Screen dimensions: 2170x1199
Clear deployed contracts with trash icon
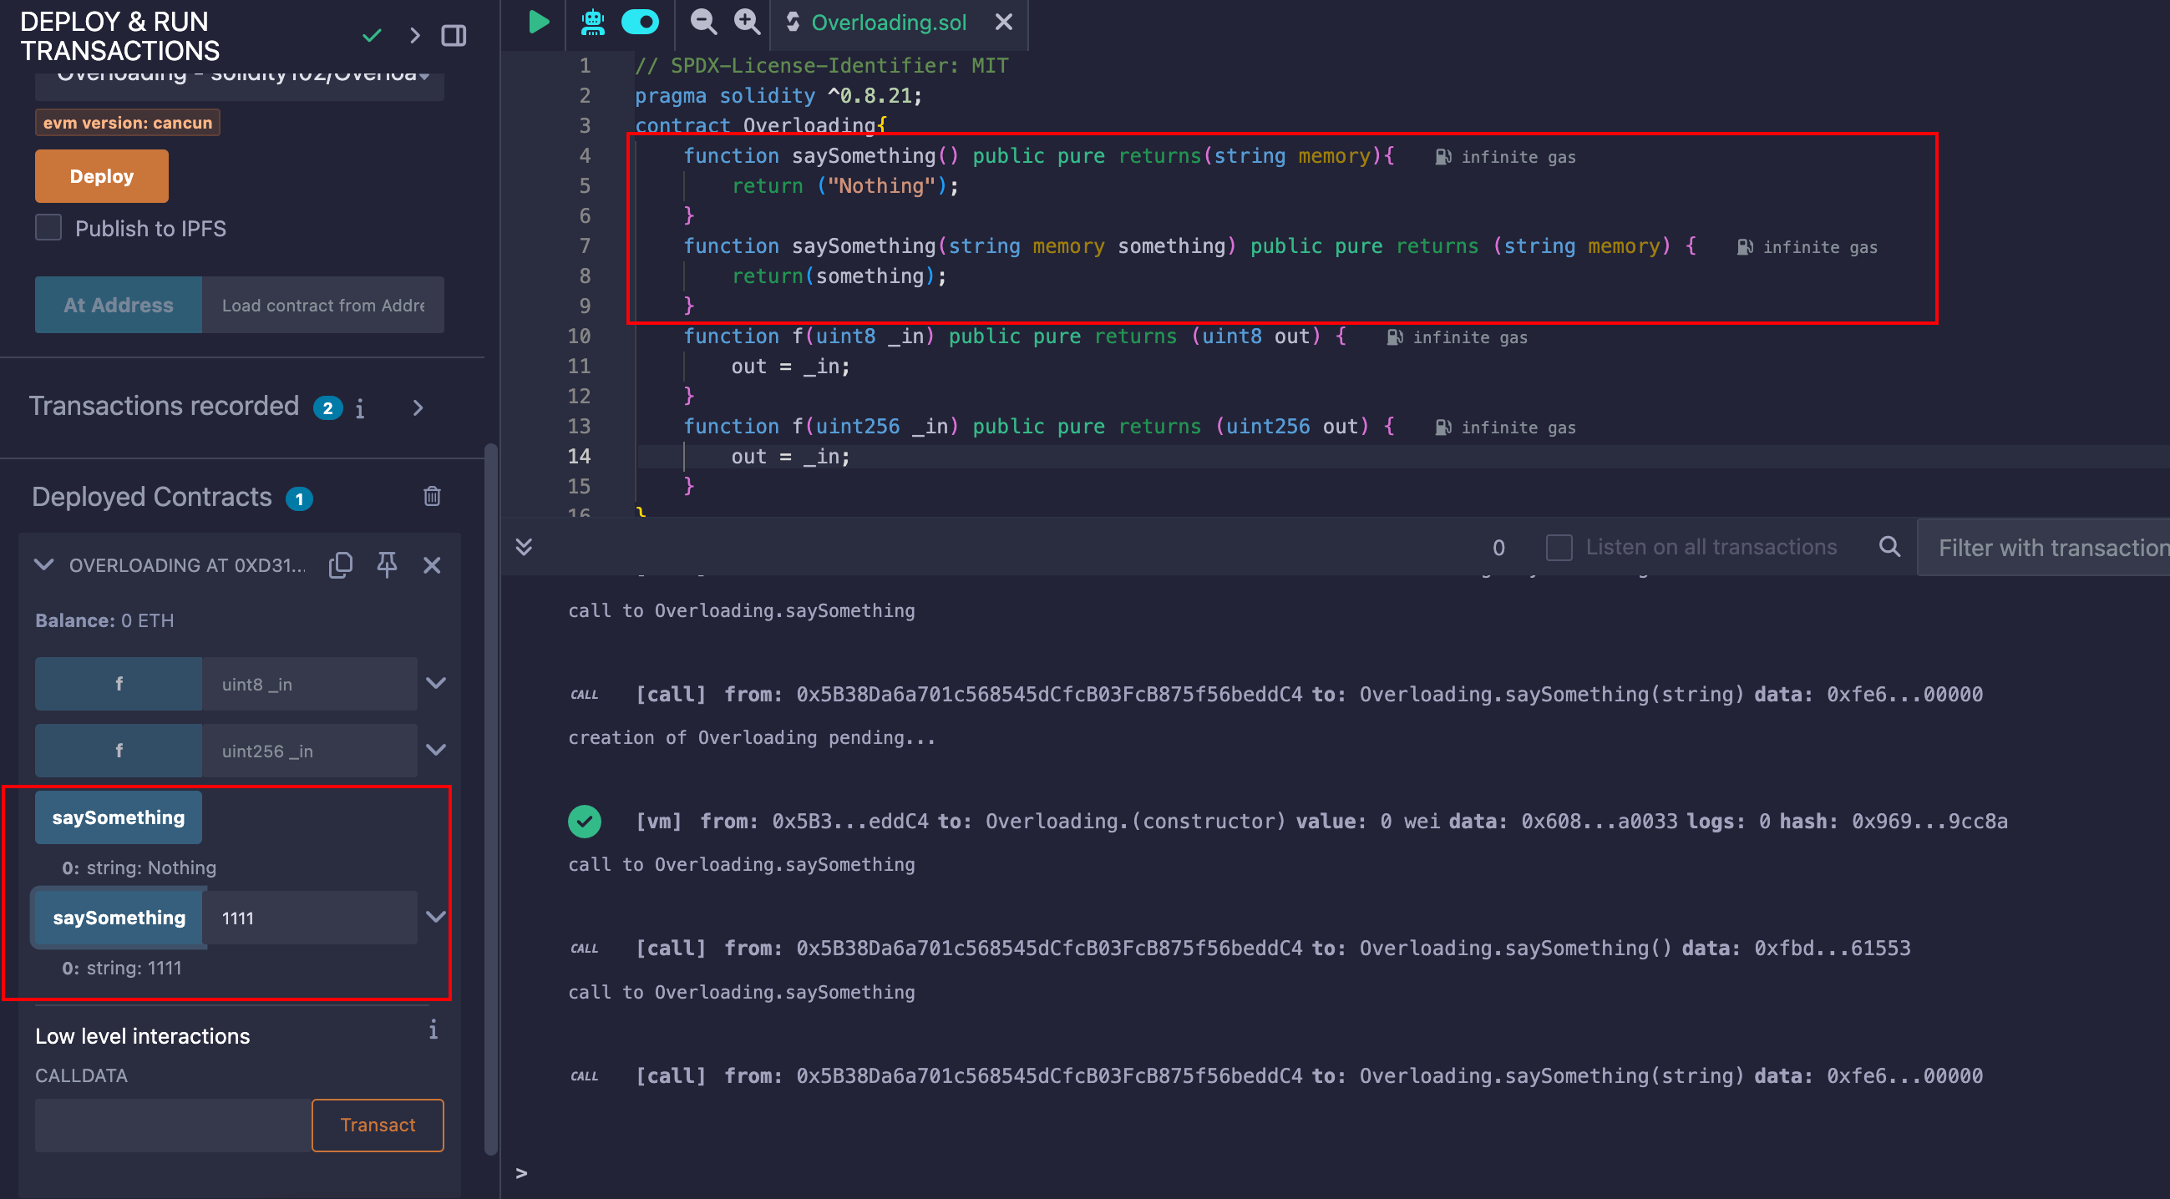click(x=432, y=496)
